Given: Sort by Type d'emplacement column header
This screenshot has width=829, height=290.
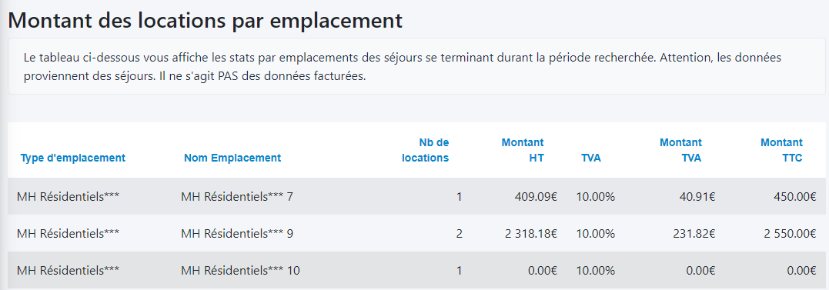Looking at the screenshot, I should [x=73, y=158].
